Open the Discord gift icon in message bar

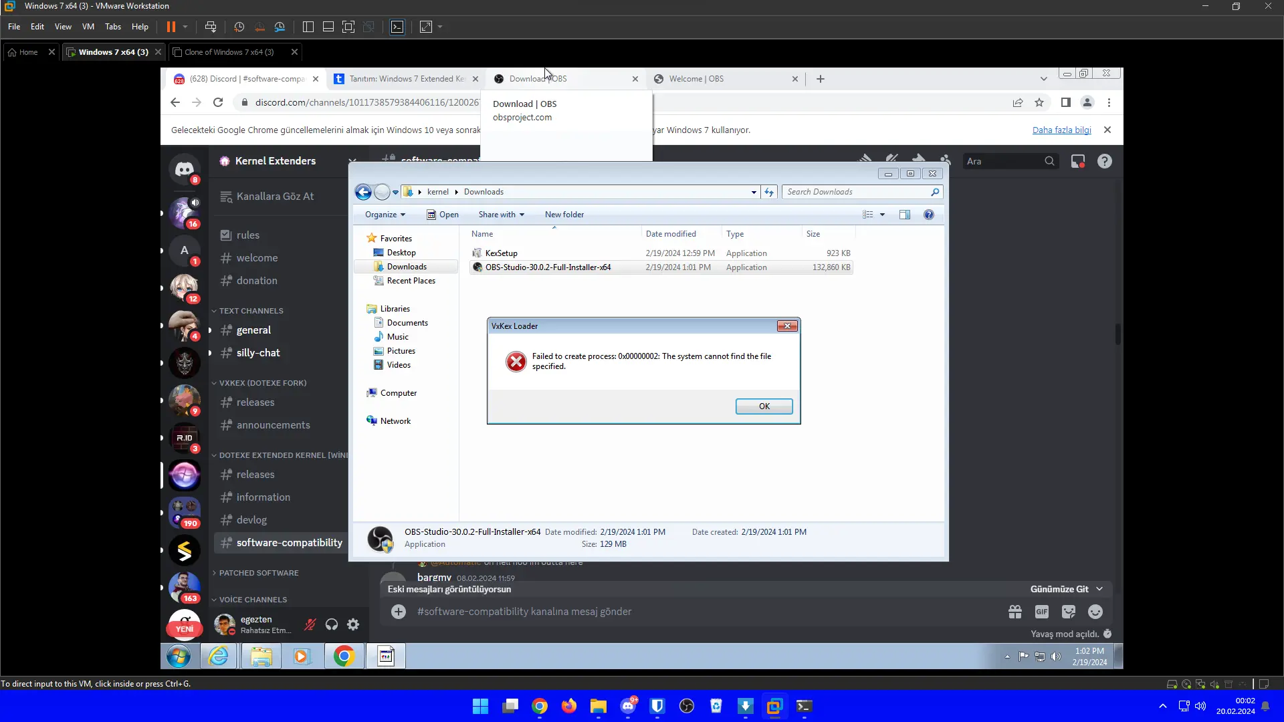pos(1015,612)
